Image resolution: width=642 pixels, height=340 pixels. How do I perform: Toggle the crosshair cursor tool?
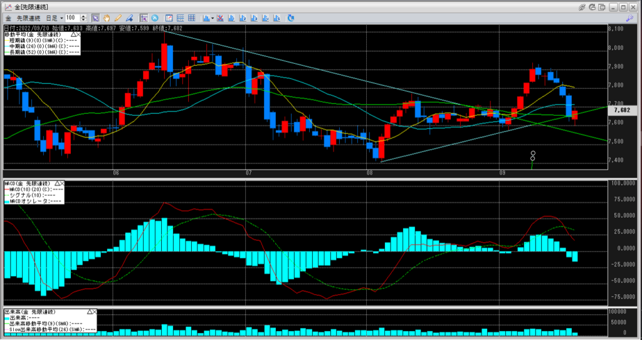tap(144, 18)
